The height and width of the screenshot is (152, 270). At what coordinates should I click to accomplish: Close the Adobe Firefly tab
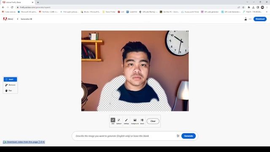pyautogui.click(x=32, y=3)
